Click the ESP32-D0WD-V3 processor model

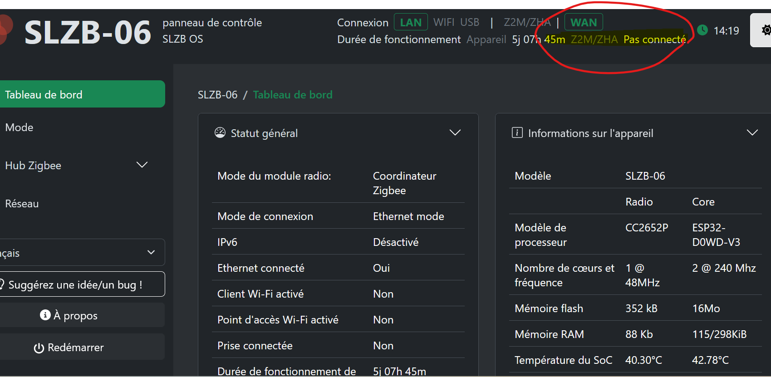click(x=716, y=235)
